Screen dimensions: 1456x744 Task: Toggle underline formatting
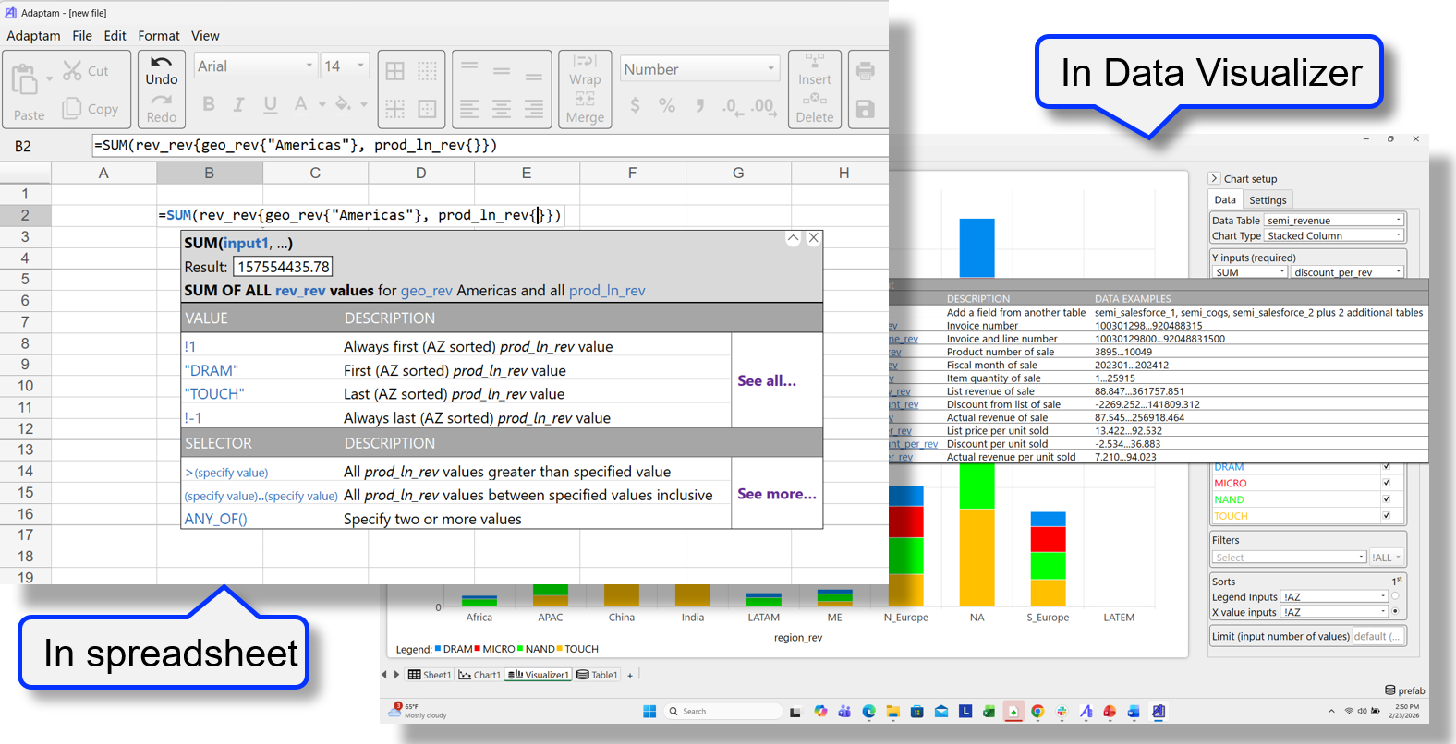point(270,104)
